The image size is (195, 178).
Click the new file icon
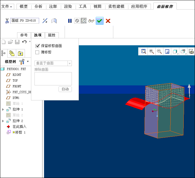(x=3, y=42)
